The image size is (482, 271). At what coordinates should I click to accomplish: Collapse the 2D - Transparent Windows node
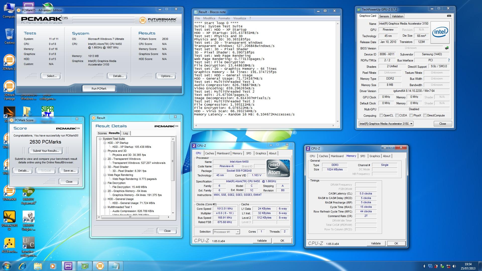pos(105,159)
